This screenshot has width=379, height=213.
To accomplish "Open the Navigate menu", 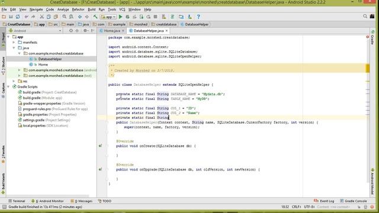I will 36,9.
